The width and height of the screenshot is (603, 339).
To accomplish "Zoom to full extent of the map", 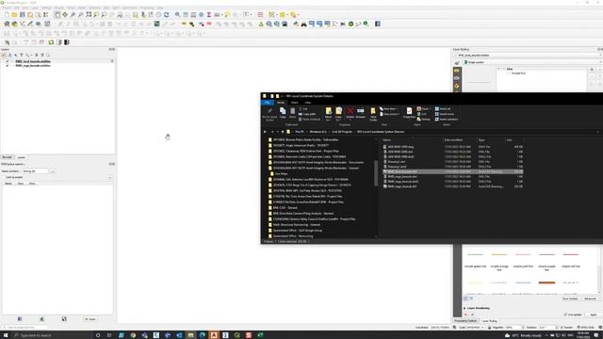I will tap(89, 15).
